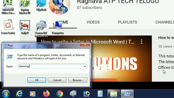Open the 'How to w...' video title link beside the player
174x98 pixels.
tap(166, 38)
